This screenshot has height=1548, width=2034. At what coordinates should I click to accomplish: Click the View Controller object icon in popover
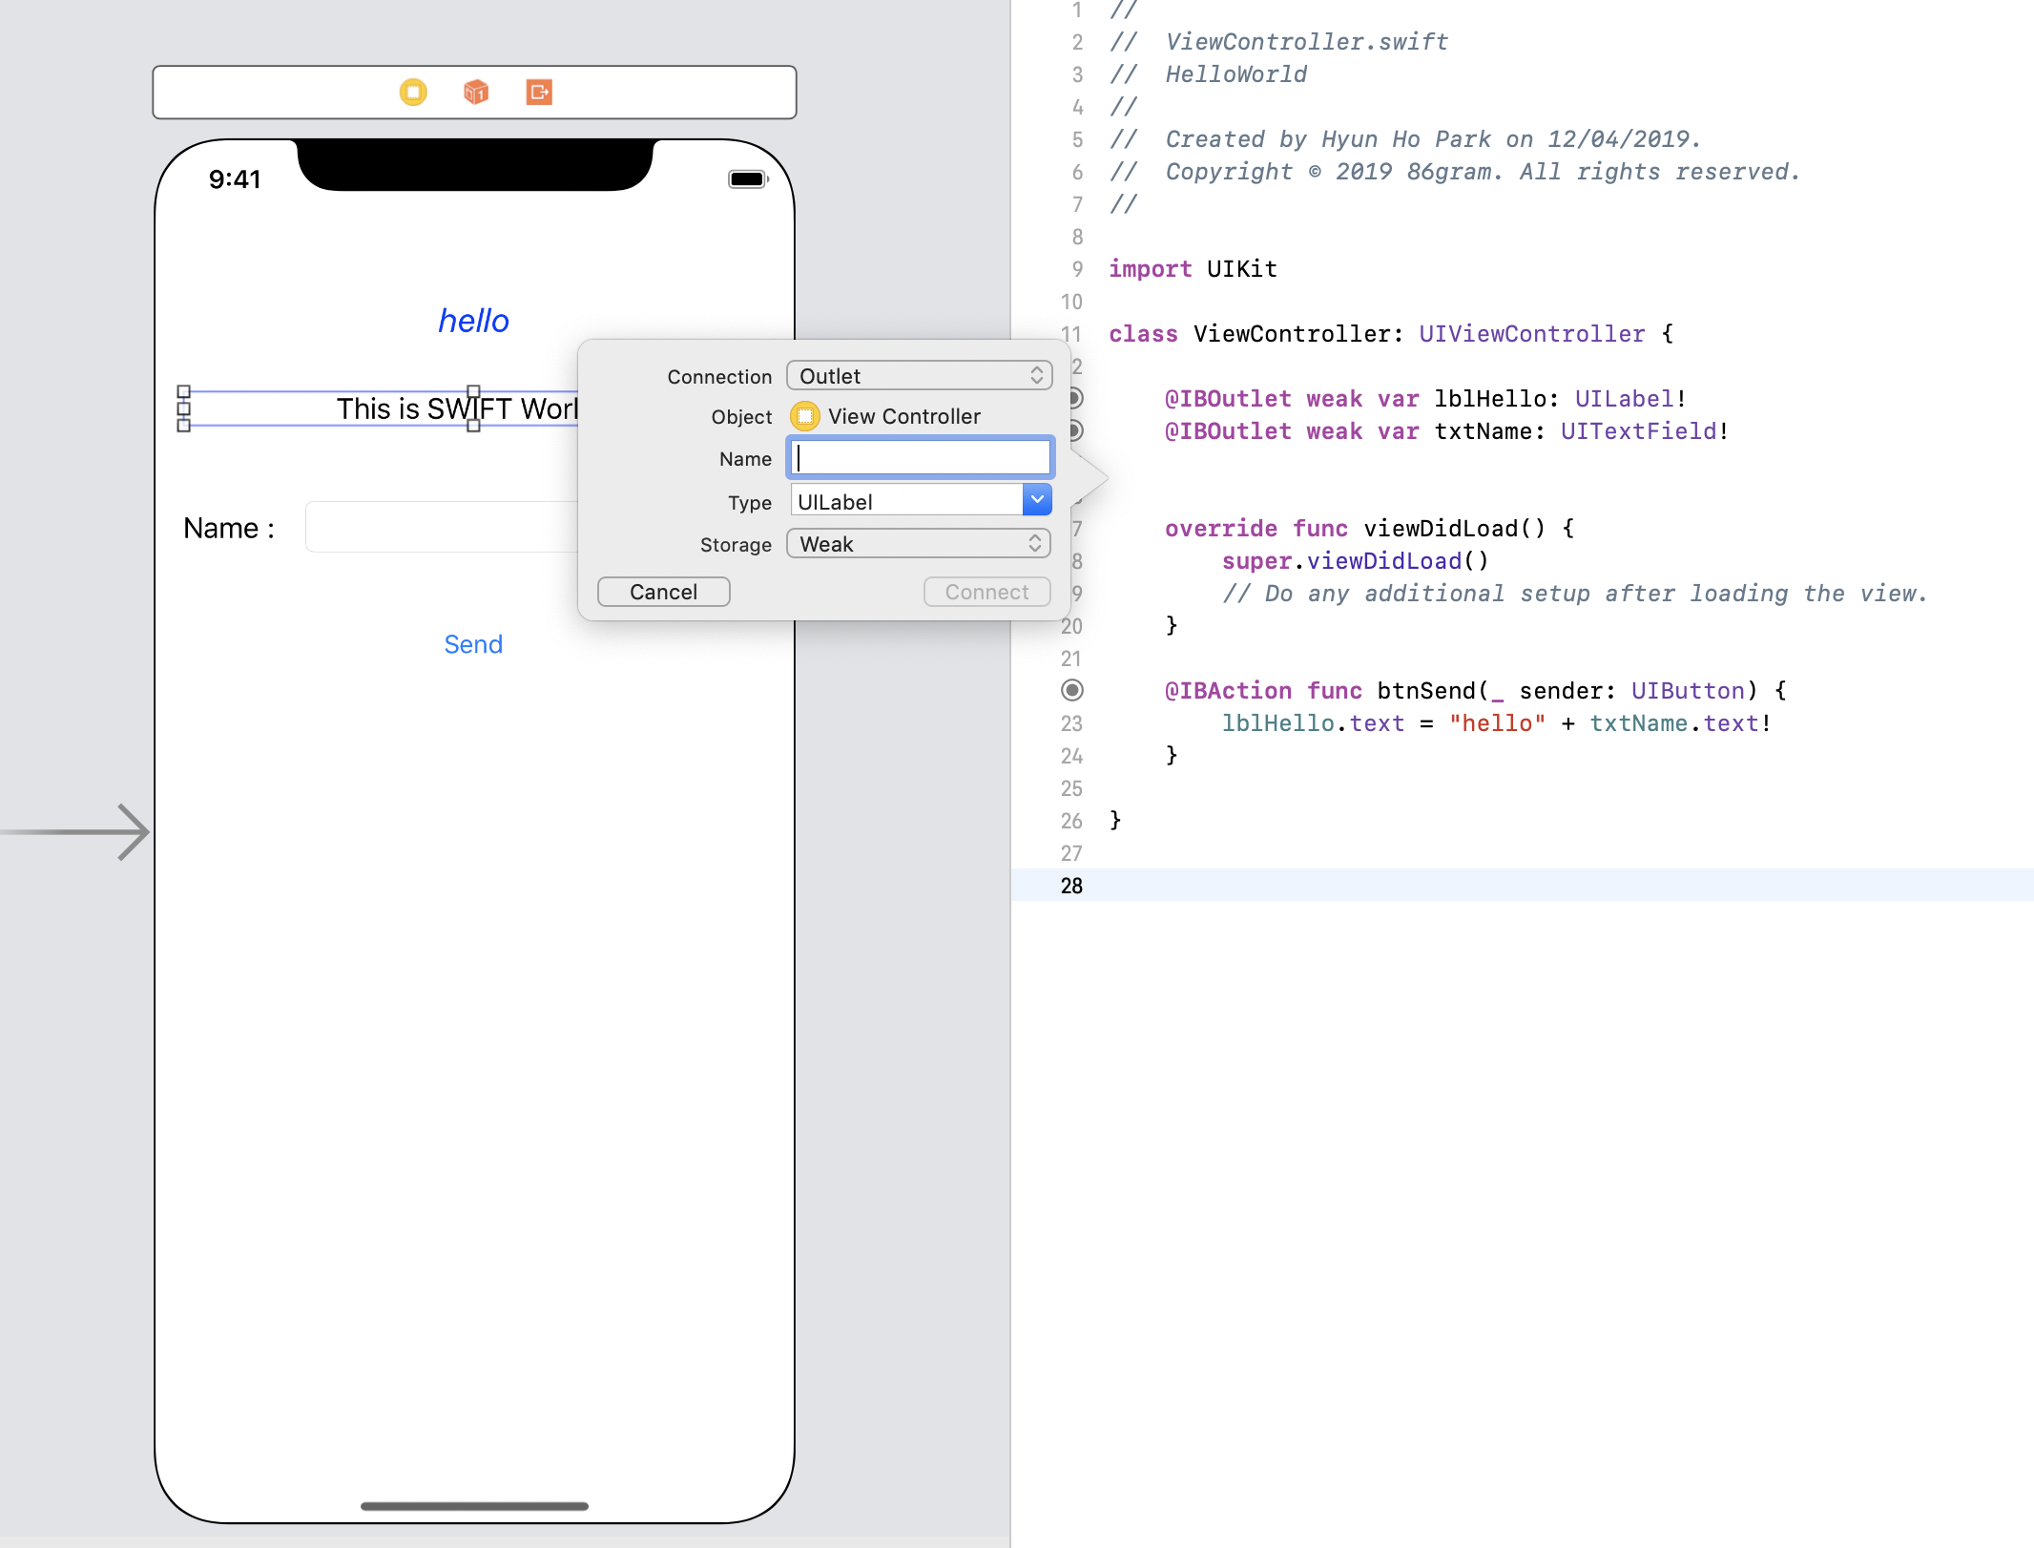tap(805, 416)
